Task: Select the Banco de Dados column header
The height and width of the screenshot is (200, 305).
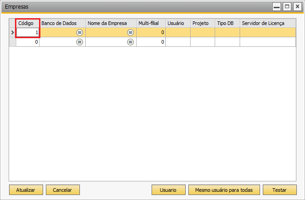Action: pyautogui.click(x=63, y=23)
